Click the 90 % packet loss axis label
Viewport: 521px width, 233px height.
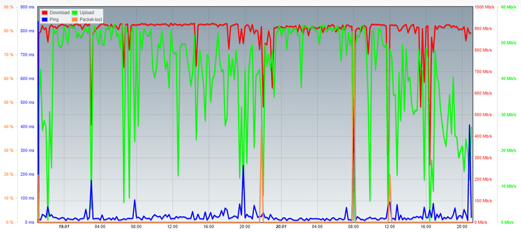pos(8,7)
